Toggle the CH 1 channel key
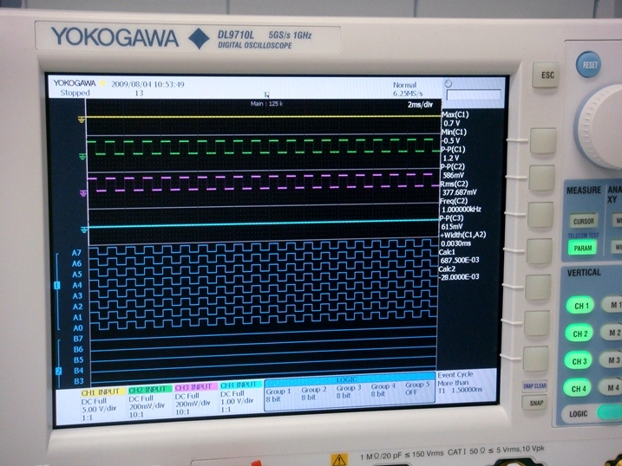Image resolution: width=622 pixels, height=466 pixels. pos(579,305)
